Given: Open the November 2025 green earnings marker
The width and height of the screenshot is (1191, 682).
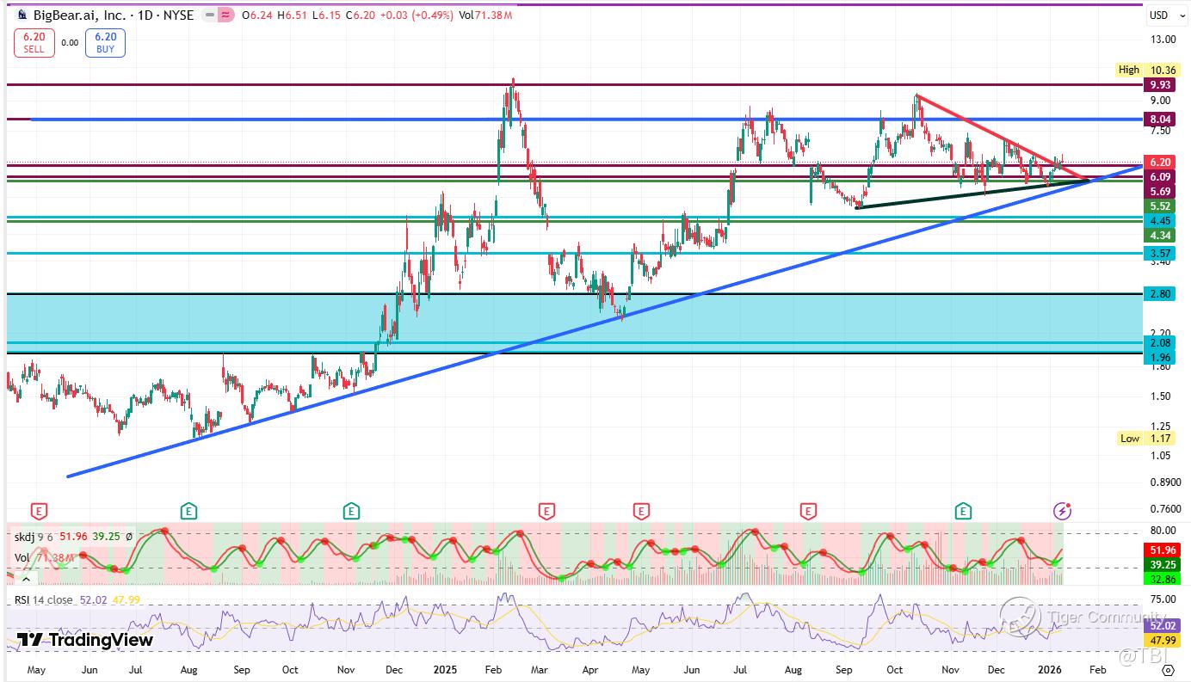Looking at the screenshot, I should pyautogui.click(x=963, y=511).
